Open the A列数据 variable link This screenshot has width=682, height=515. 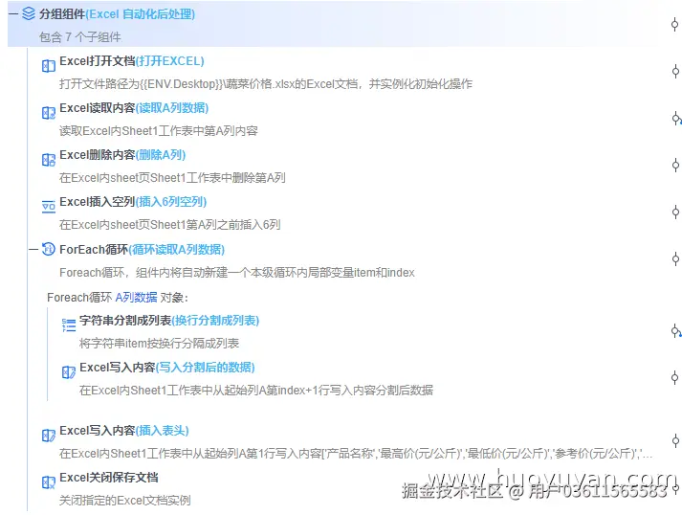(136, 298)
